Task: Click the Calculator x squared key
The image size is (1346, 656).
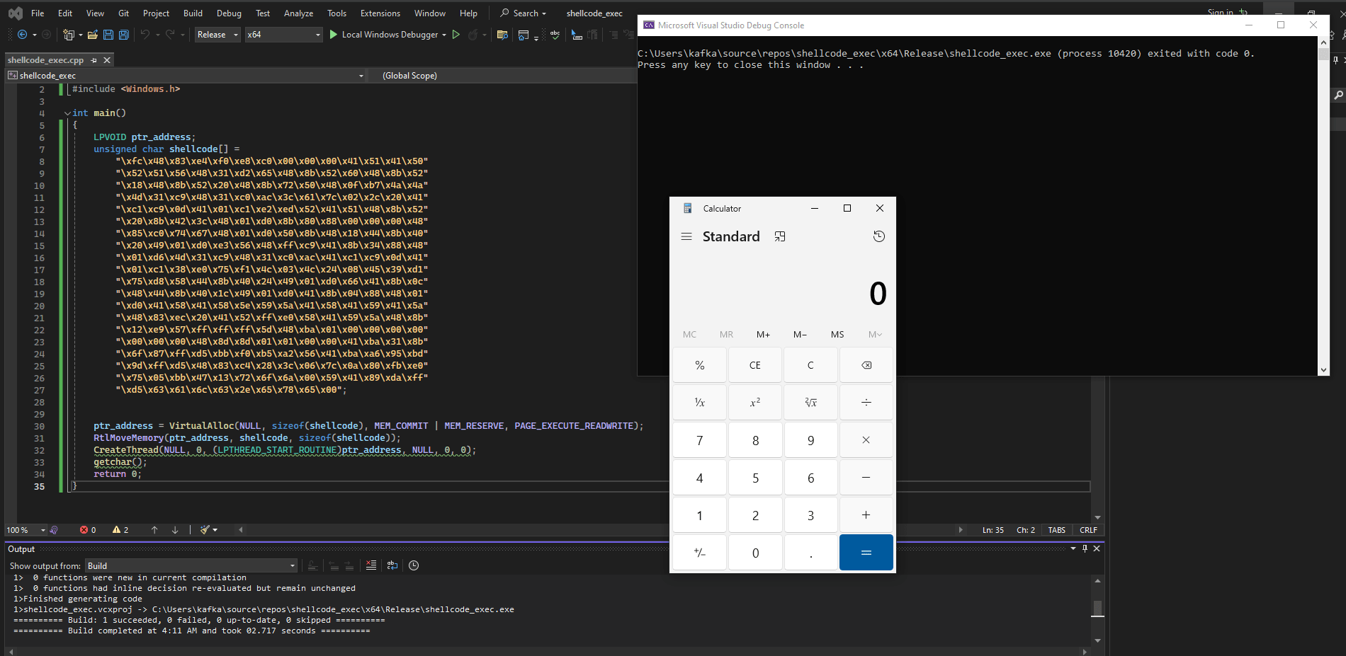Action: point(755,403)
